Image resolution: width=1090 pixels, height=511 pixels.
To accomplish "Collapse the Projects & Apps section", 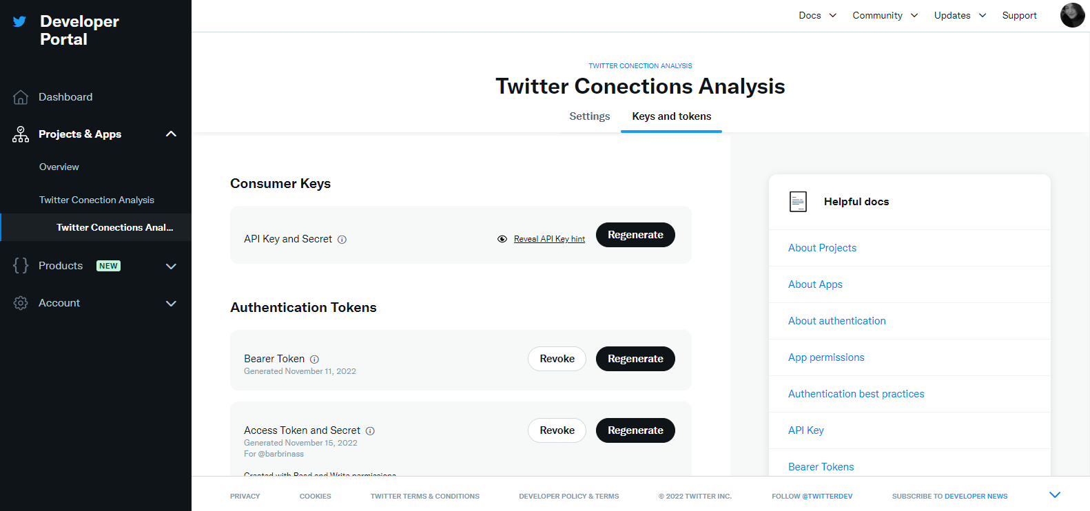I will [171, 134].
